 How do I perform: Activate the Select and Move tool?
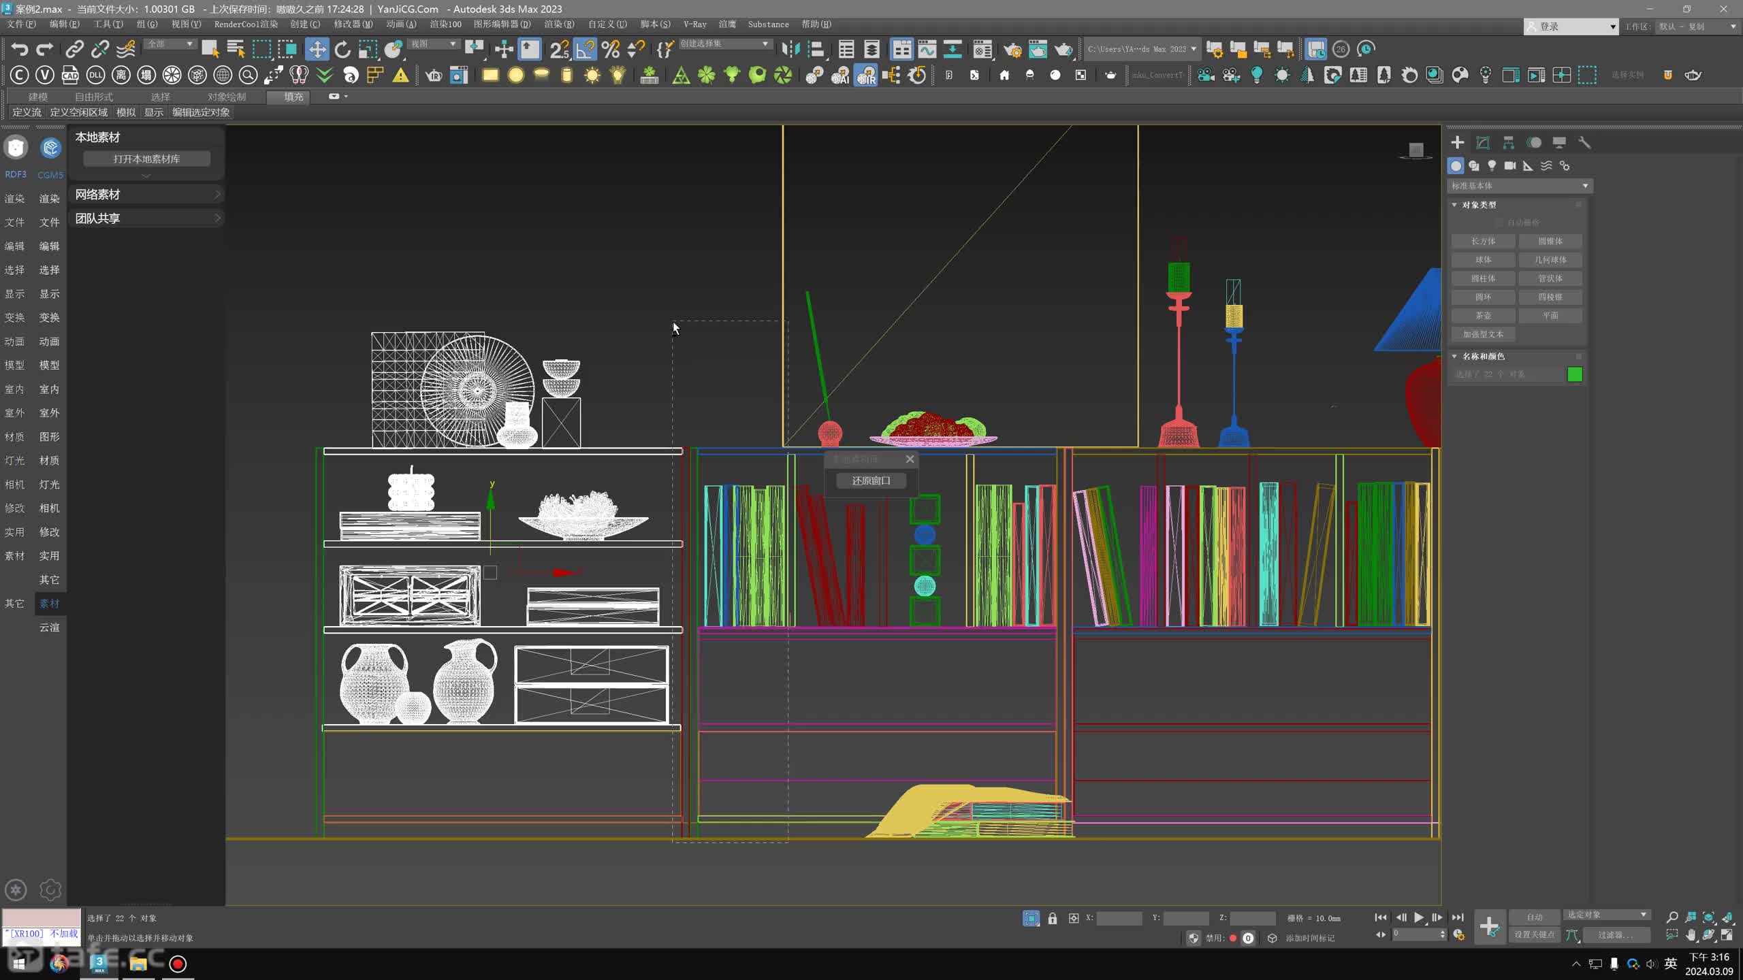317,49
